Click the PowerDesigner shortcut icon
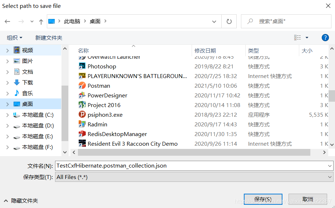This screenshot has width=335, height=208. tap(82, 95)
